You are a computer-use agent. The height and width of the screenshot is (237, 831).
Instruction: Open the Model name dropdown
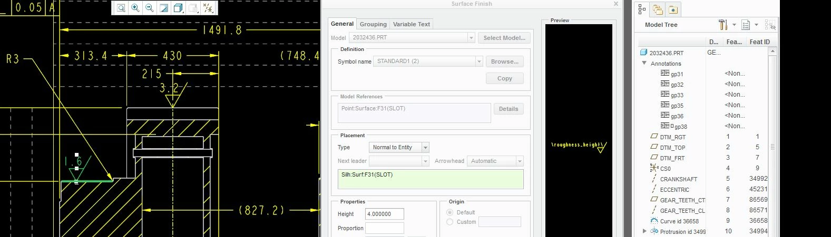point(471,38)
